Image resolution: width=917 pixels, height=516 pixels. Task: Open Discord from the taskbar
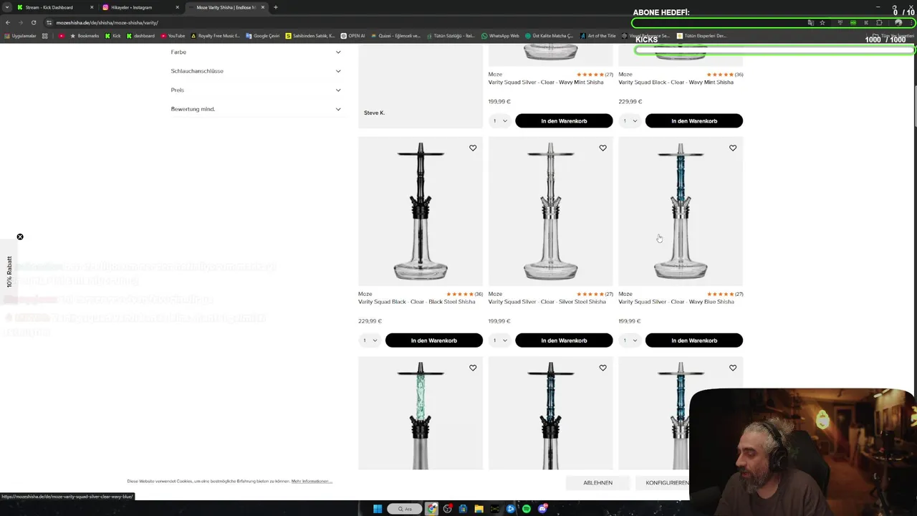542,509
